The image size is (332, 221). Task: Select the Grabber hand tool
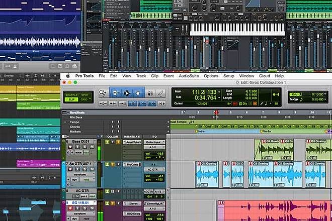click(138, 93)
